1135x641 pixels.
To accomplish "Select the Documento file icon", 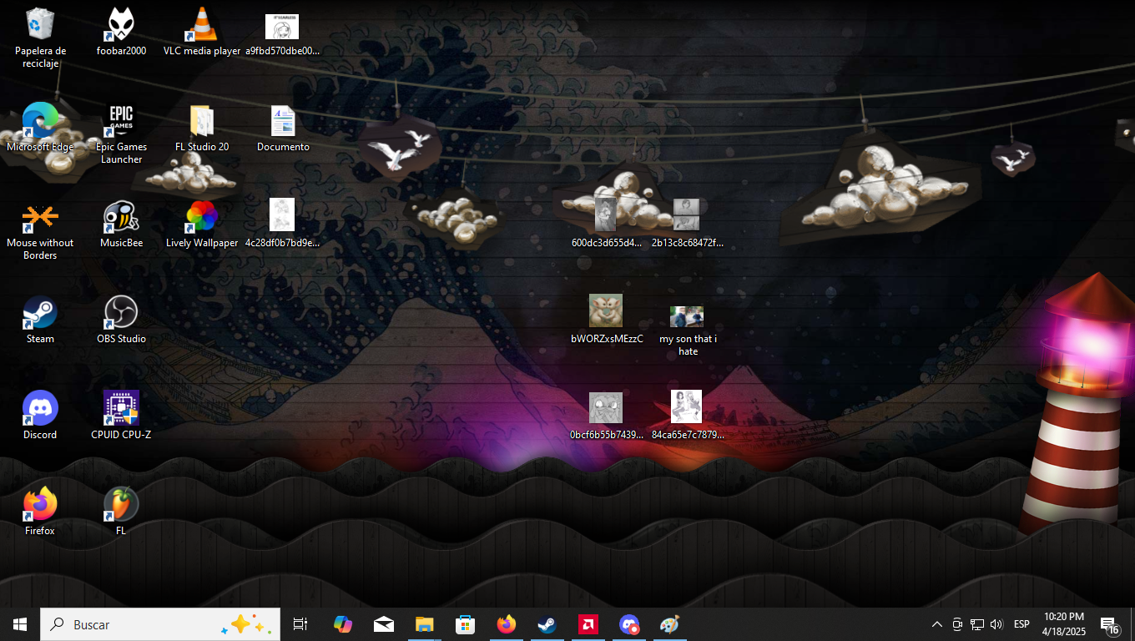I will [283, 128].
